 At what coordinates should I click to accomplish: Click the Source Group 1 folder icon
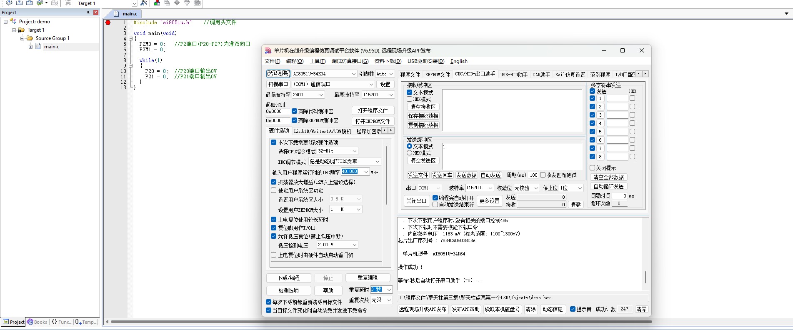(x=30, y=38)
